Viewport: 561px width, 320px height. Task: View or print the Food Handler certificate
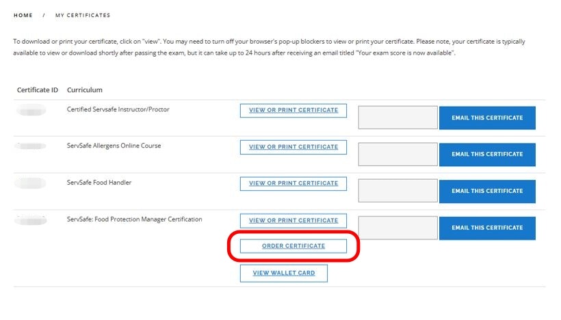(x=293, y=183)
